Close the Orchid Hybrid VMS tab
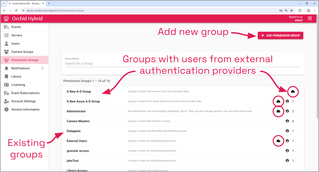This screenshot has height=172, width=319. [x=43, y=3]
